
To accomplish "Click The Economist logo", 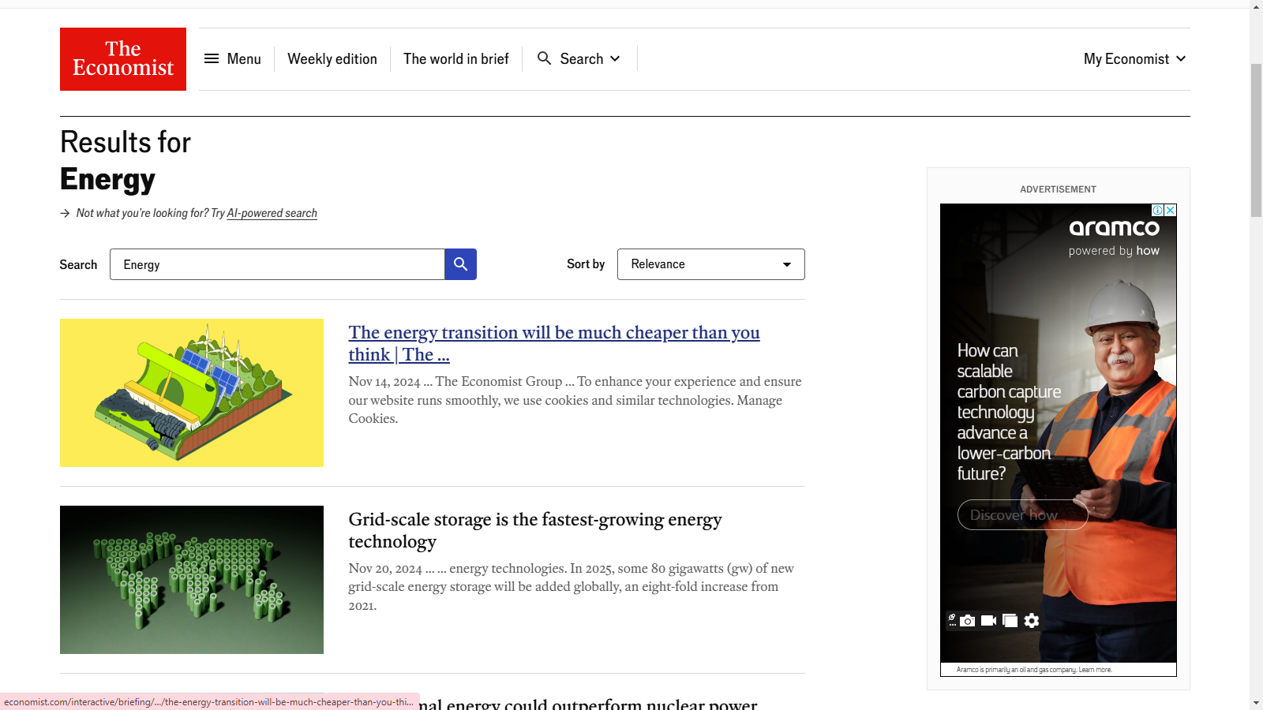I will click(123, 59).
